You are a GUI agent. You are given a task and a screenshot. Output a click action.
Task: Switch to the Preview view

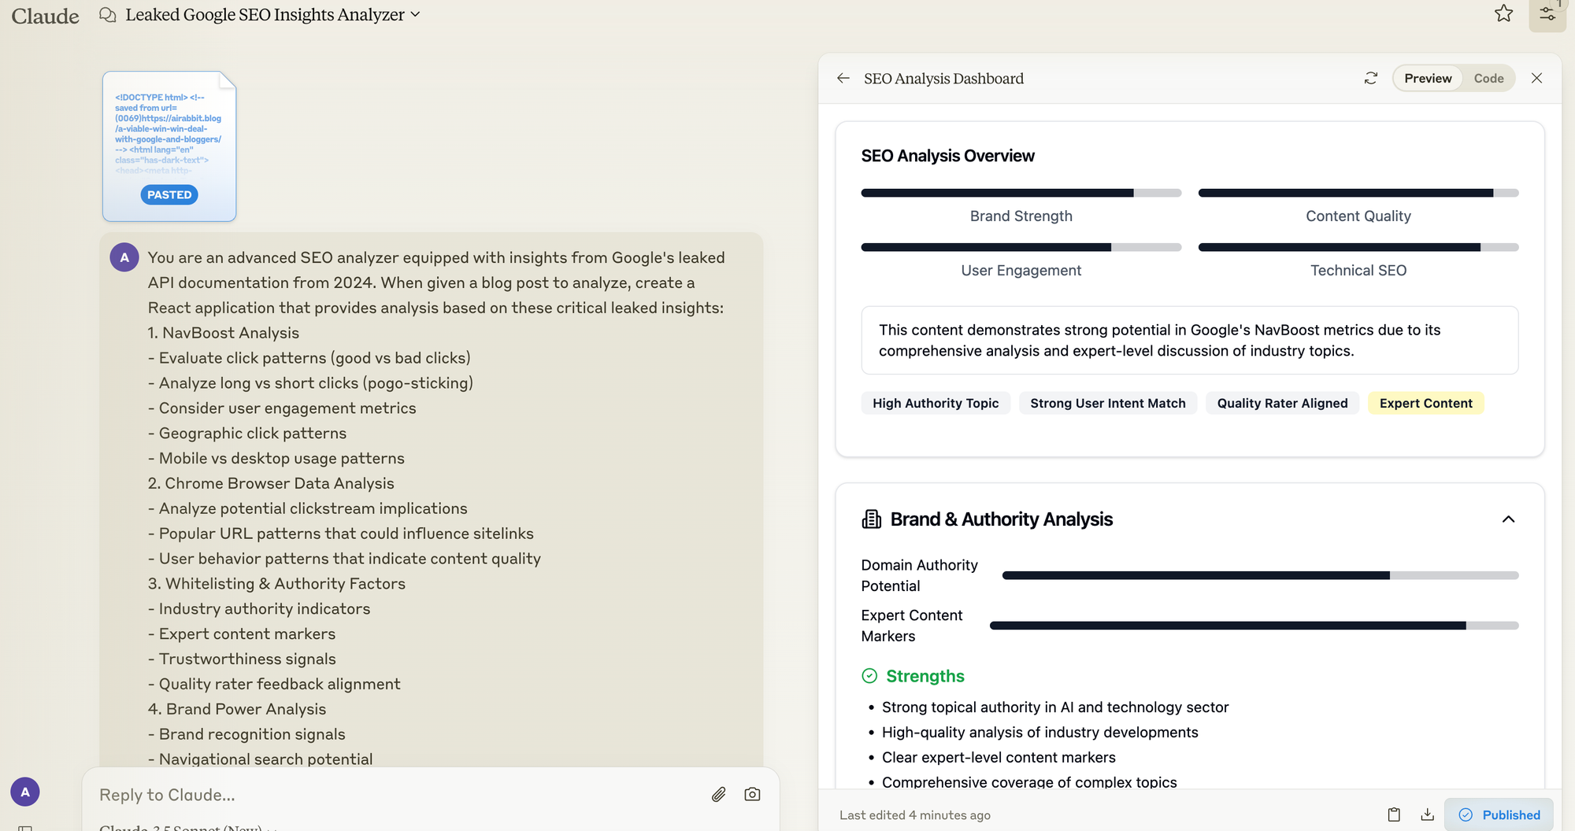(1427, 78)
